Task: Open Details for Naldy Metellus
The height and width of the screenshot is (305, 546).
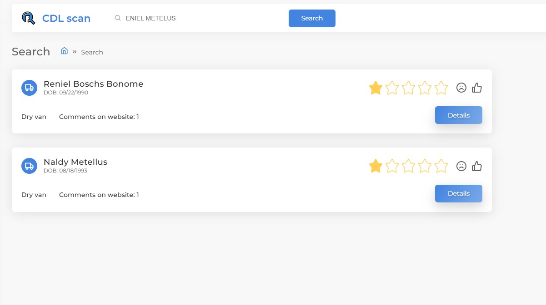Action: tap(458, 193)
